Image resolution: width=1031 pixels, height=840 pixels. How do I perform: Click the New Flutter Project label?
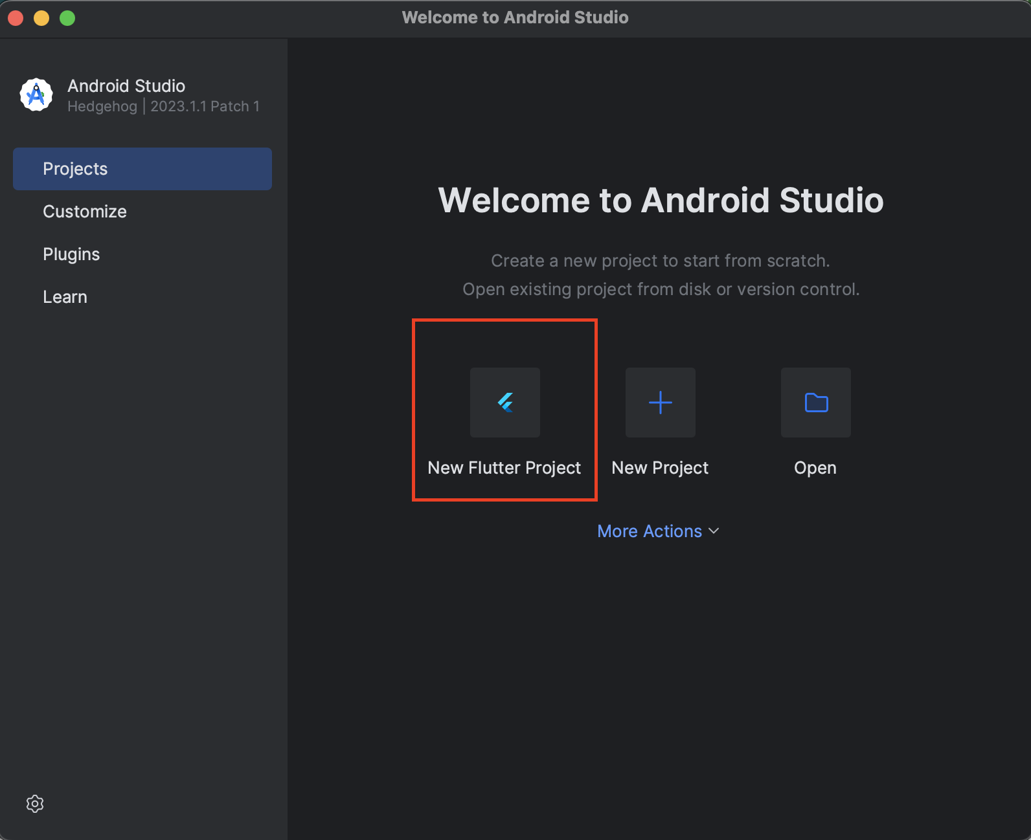coord(504,468)
